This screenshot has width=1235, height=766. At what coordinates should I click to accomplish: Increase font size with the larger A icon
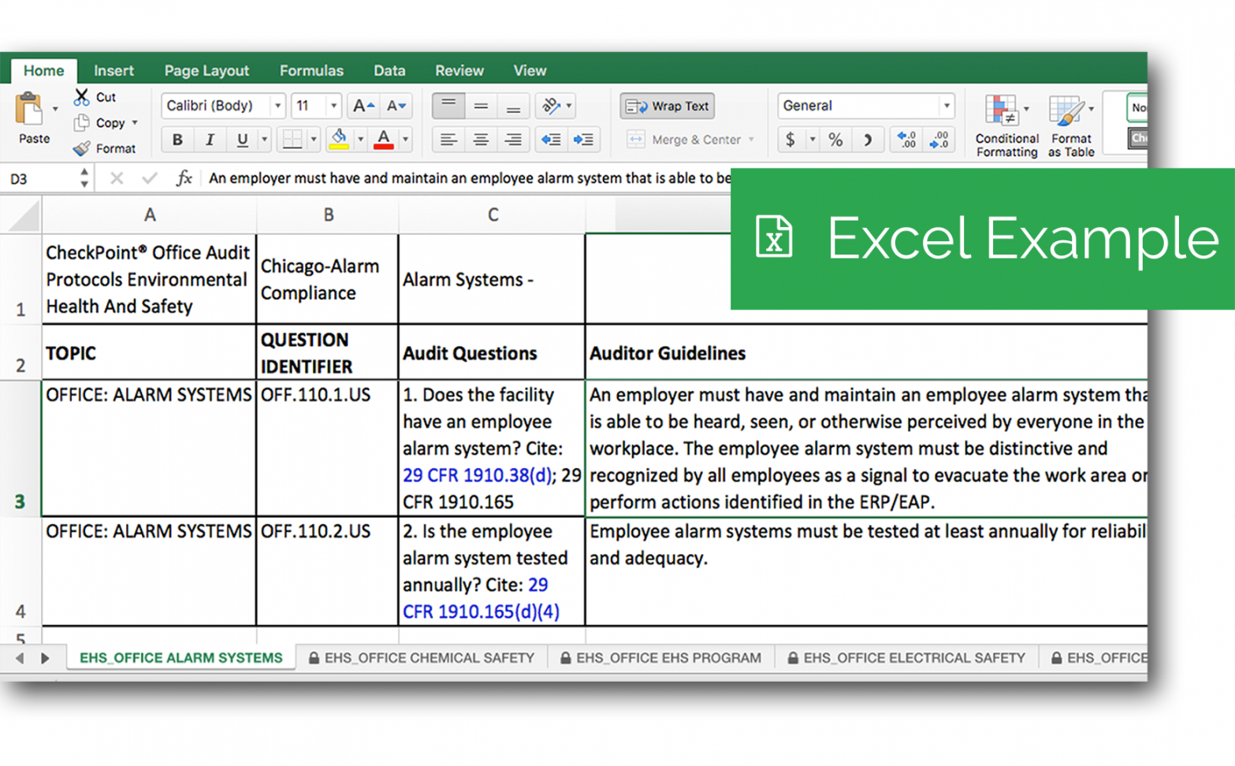363,106
